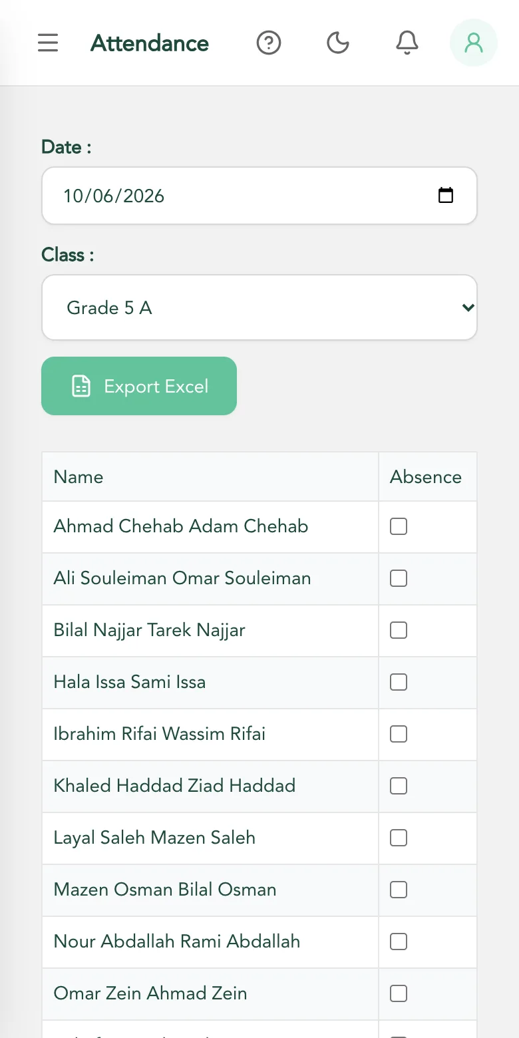Toggle absence for Khaled Haddad Ziad Haddad
This screenshot has height=1038, width=519.
coord(399,786)
